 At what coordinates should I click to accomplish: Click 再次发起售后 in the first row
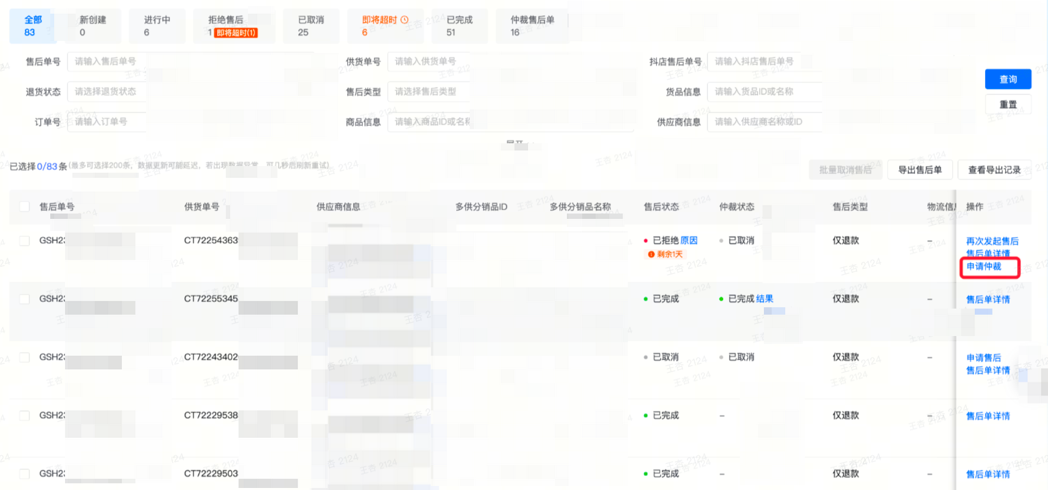coord(992,241)
